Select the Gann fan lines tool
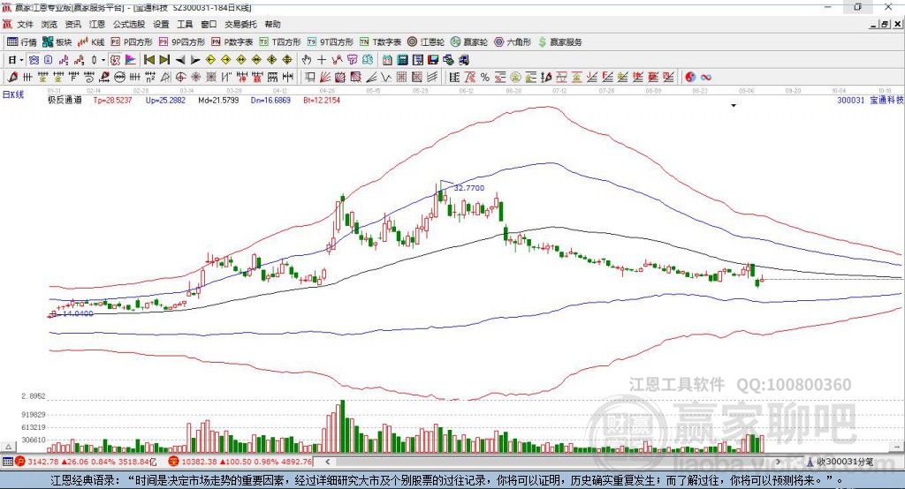905x489 pixels. [324, 77]
